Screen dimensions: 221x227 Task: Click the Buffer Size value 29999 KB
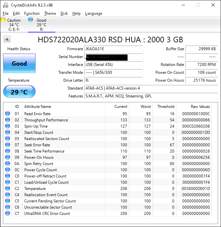tap(201, 49)
